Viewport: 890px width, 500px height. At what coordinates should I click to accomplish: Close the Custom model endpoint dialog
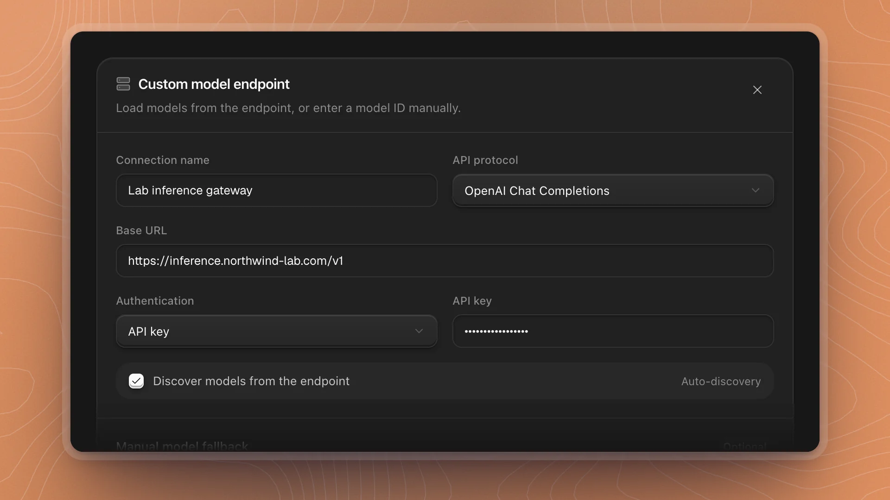click(757, 90)
